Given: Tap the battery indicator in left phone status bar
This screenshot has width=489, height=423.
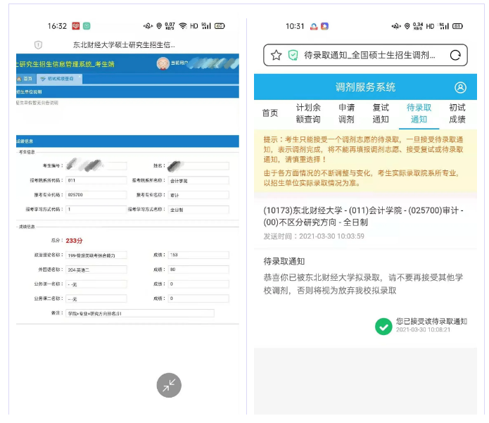Looking at the screenshot, I should pos(220,26).
